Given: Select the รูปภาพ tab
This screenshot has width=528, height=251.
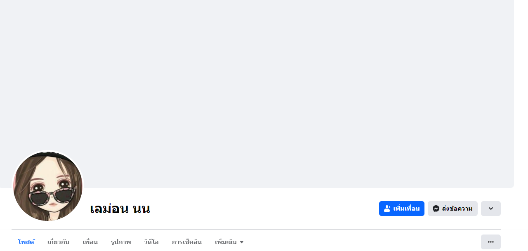Looking at the screenshot, I should click(x=121, y=242).
